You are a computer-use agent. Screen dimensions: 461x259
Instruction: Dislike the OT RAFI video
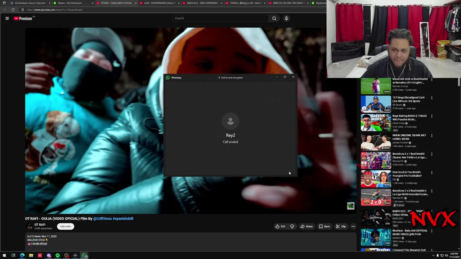(292, 227)
